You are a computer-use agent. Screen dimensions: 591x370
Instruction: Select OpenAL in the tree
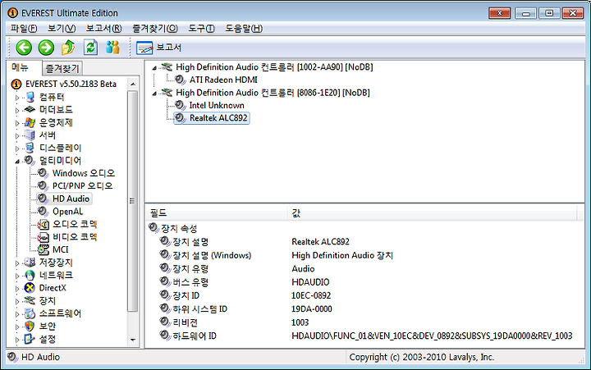67,212
